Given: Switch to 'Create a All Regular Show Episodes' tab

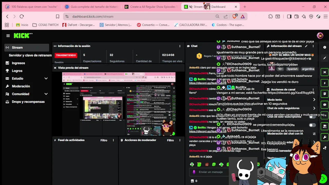Looking at the screenshot, I should pos(151,7).
